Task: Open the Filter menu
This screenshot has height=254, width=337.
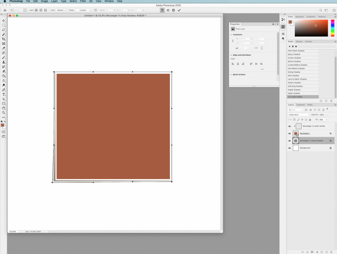Action: click(x=83, y=1)
